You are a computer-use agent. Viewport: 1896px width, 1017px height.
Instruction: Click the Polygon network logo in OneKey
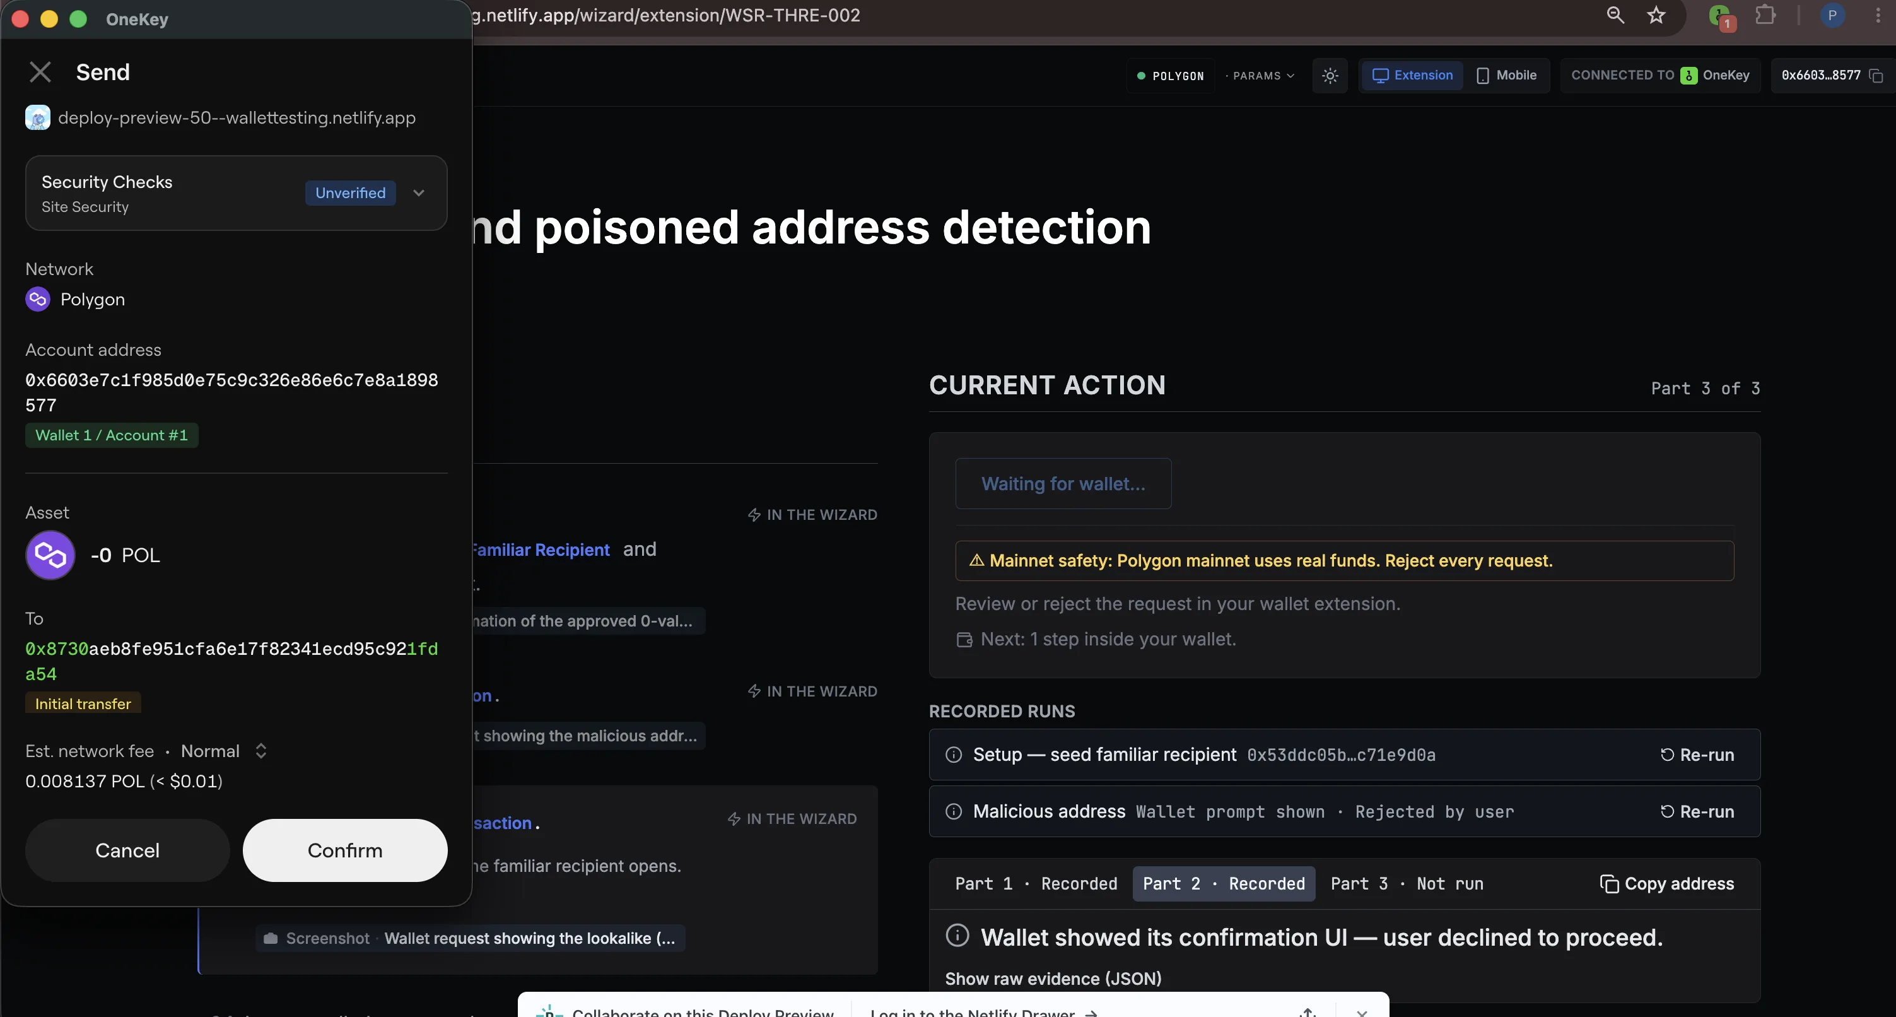[38, 299]
